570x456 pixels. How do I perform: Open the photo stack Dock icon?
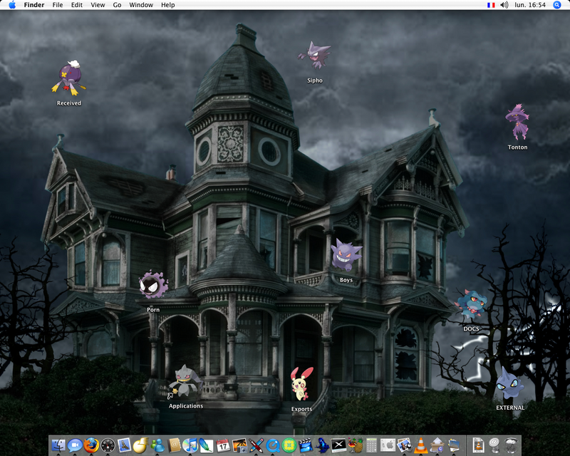(454, 445)
